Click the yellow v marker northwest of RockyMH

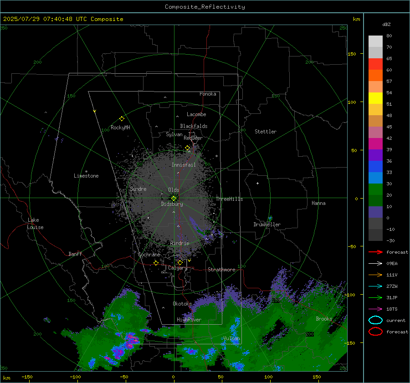(x=95, y=111)
